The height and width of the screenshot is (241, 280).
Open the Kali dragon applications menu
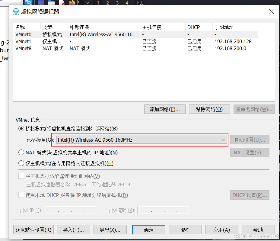click(x=28, y=2)
